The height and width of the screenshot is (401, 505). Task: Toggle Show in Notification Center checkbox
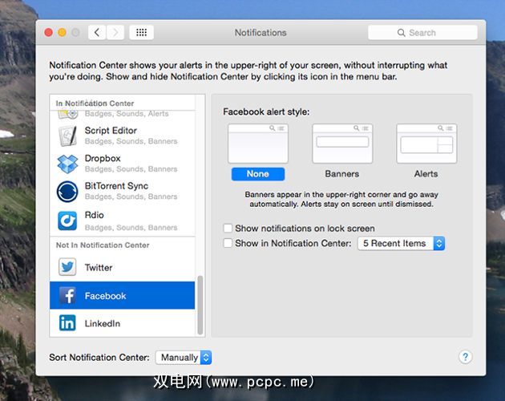[x=228, y=243]
